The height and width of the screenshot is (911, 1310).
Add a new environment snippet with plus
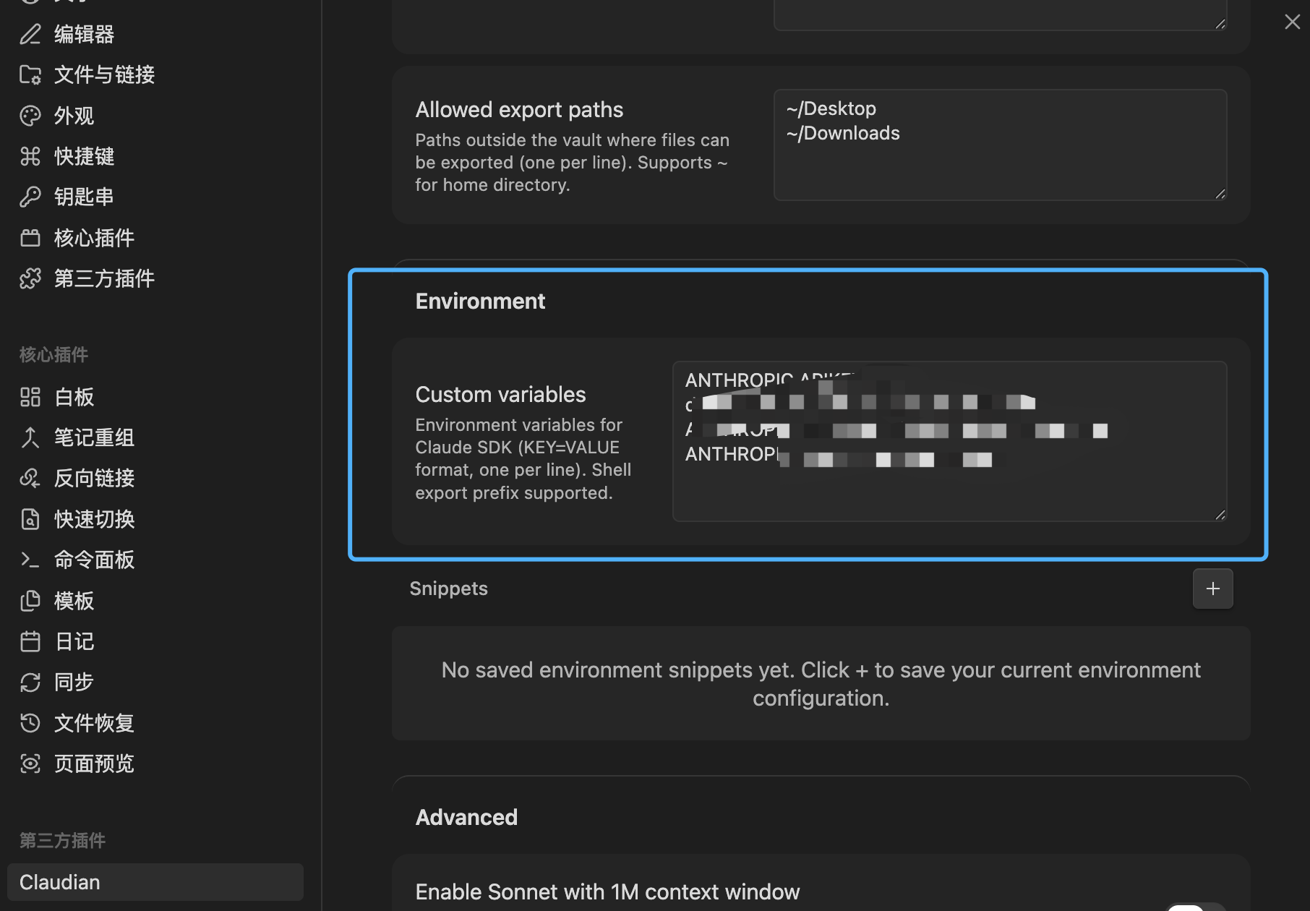point(1212,589)
